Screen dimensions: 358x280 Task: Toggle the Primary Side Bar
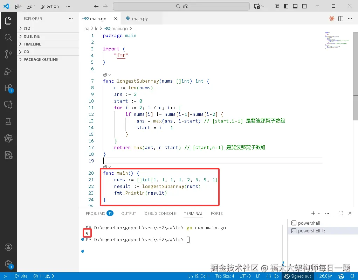(286, 6)
